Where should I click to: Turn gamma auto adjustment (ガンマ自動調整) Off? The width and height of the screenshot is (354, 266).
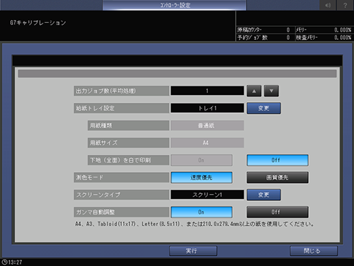point(277,212)
